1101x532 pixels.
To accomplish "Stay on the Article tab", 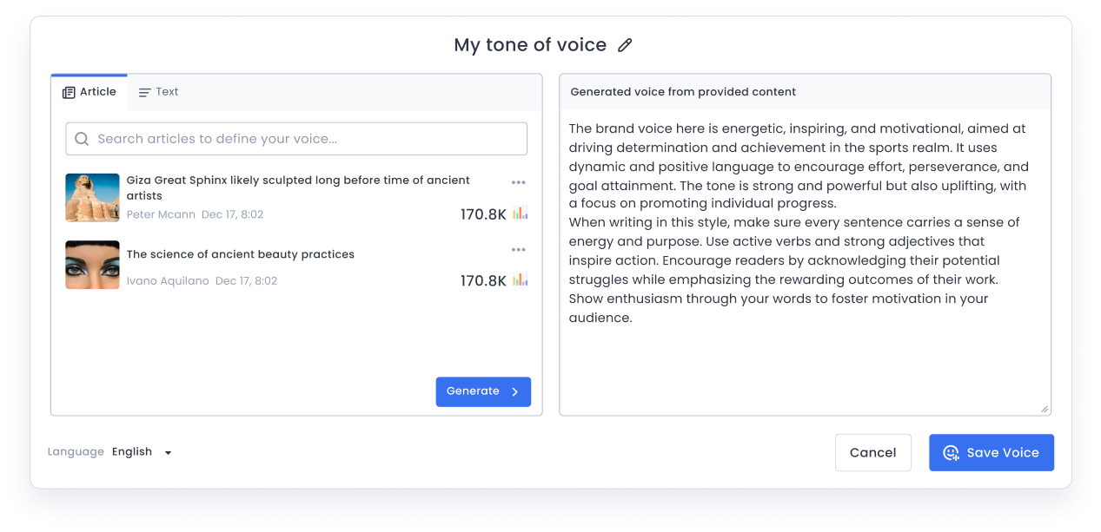I will 90,91.
